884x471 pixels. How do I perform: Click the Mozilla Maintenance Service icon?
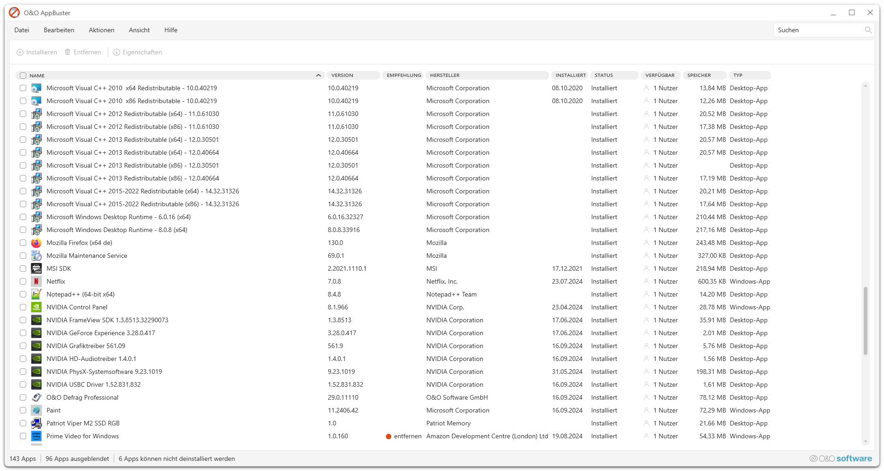coord(36,256)
